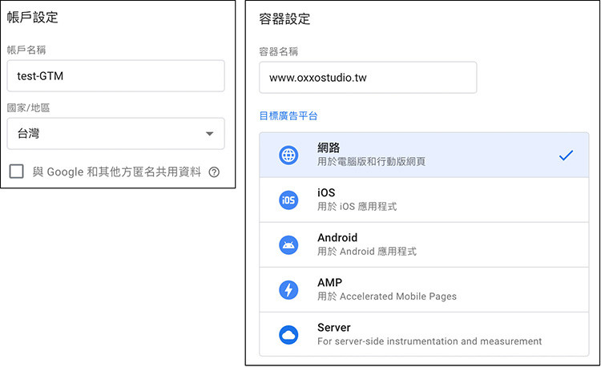This screenshot has width=601, height=367.
Task: Open the 台灣 country dropdown arrow
Action: coord(209,134)
